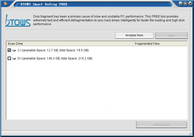Check the D:\ drive checkbox

(x=9, y=58)
